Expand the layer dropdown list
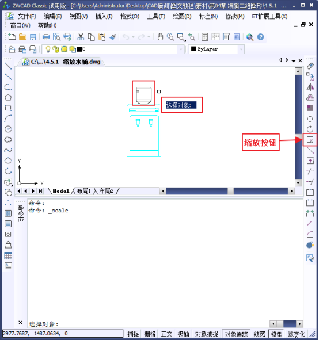 pyautogui.click(x=181, y=49)
